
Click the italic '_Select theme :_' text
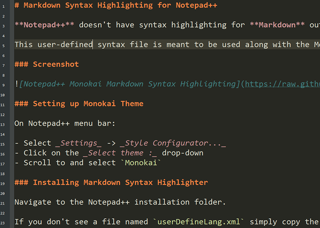point(120,153)
